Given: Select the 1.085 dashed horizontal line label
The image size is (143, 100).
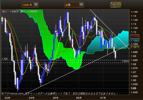Looking at the screenshot, I should (5, 59).
